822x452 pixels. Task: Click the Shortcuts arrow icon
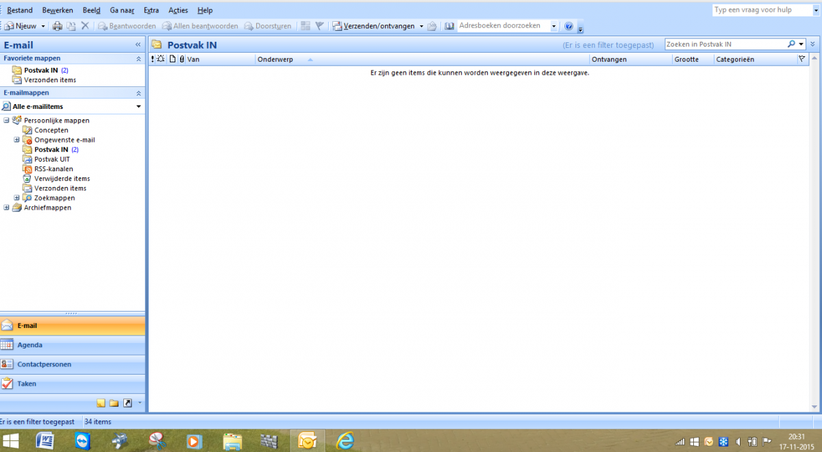coord(127,403)
